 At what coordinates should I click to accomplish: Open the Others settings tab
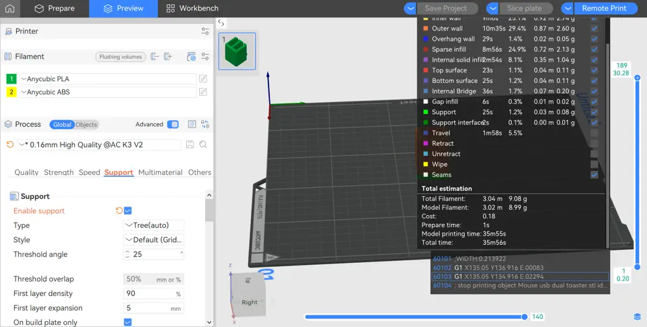tap(199, 172)
